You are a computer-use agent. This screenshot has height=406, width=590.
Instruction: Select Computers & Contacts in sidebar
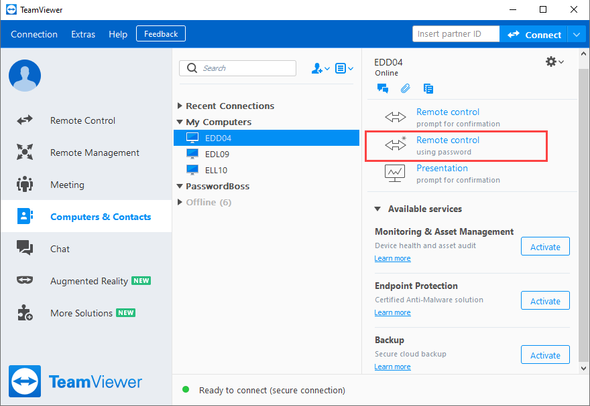86,217
